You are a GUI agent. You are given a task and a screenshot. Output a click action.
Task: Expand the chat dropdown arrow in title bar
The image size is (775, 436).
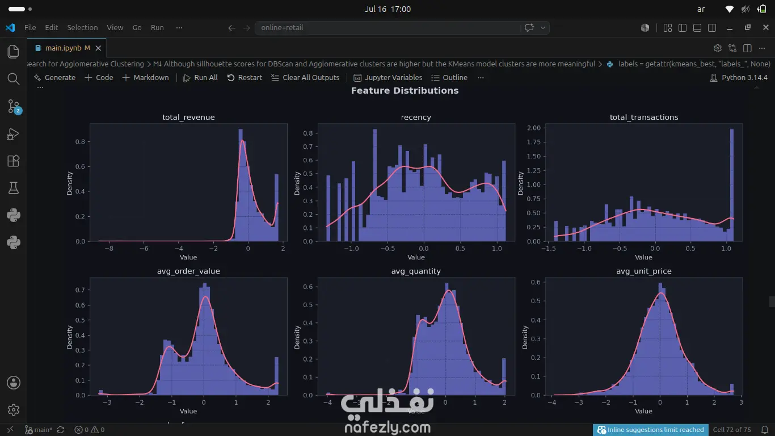coord(543,27)
